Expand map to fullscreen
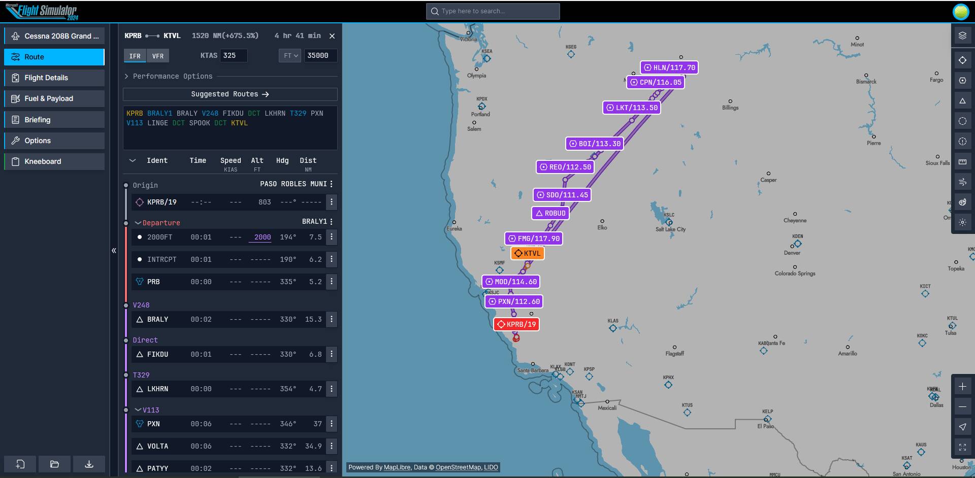The height and width of the screenshot is (478, 975). tap(962, 447)
